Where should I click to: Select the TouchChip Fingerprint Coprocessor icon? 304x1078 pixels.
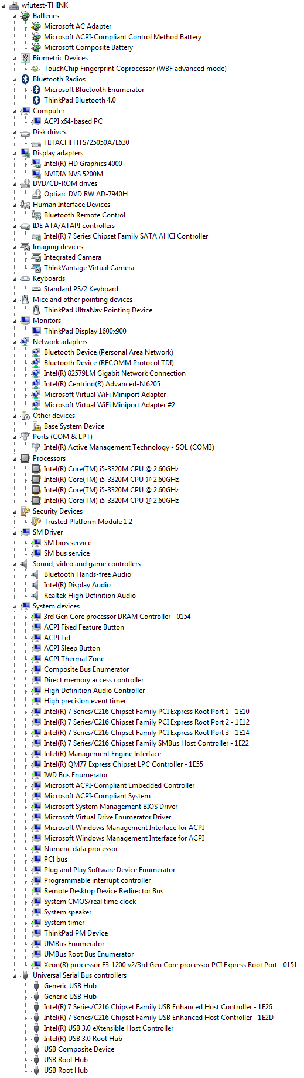36,69
